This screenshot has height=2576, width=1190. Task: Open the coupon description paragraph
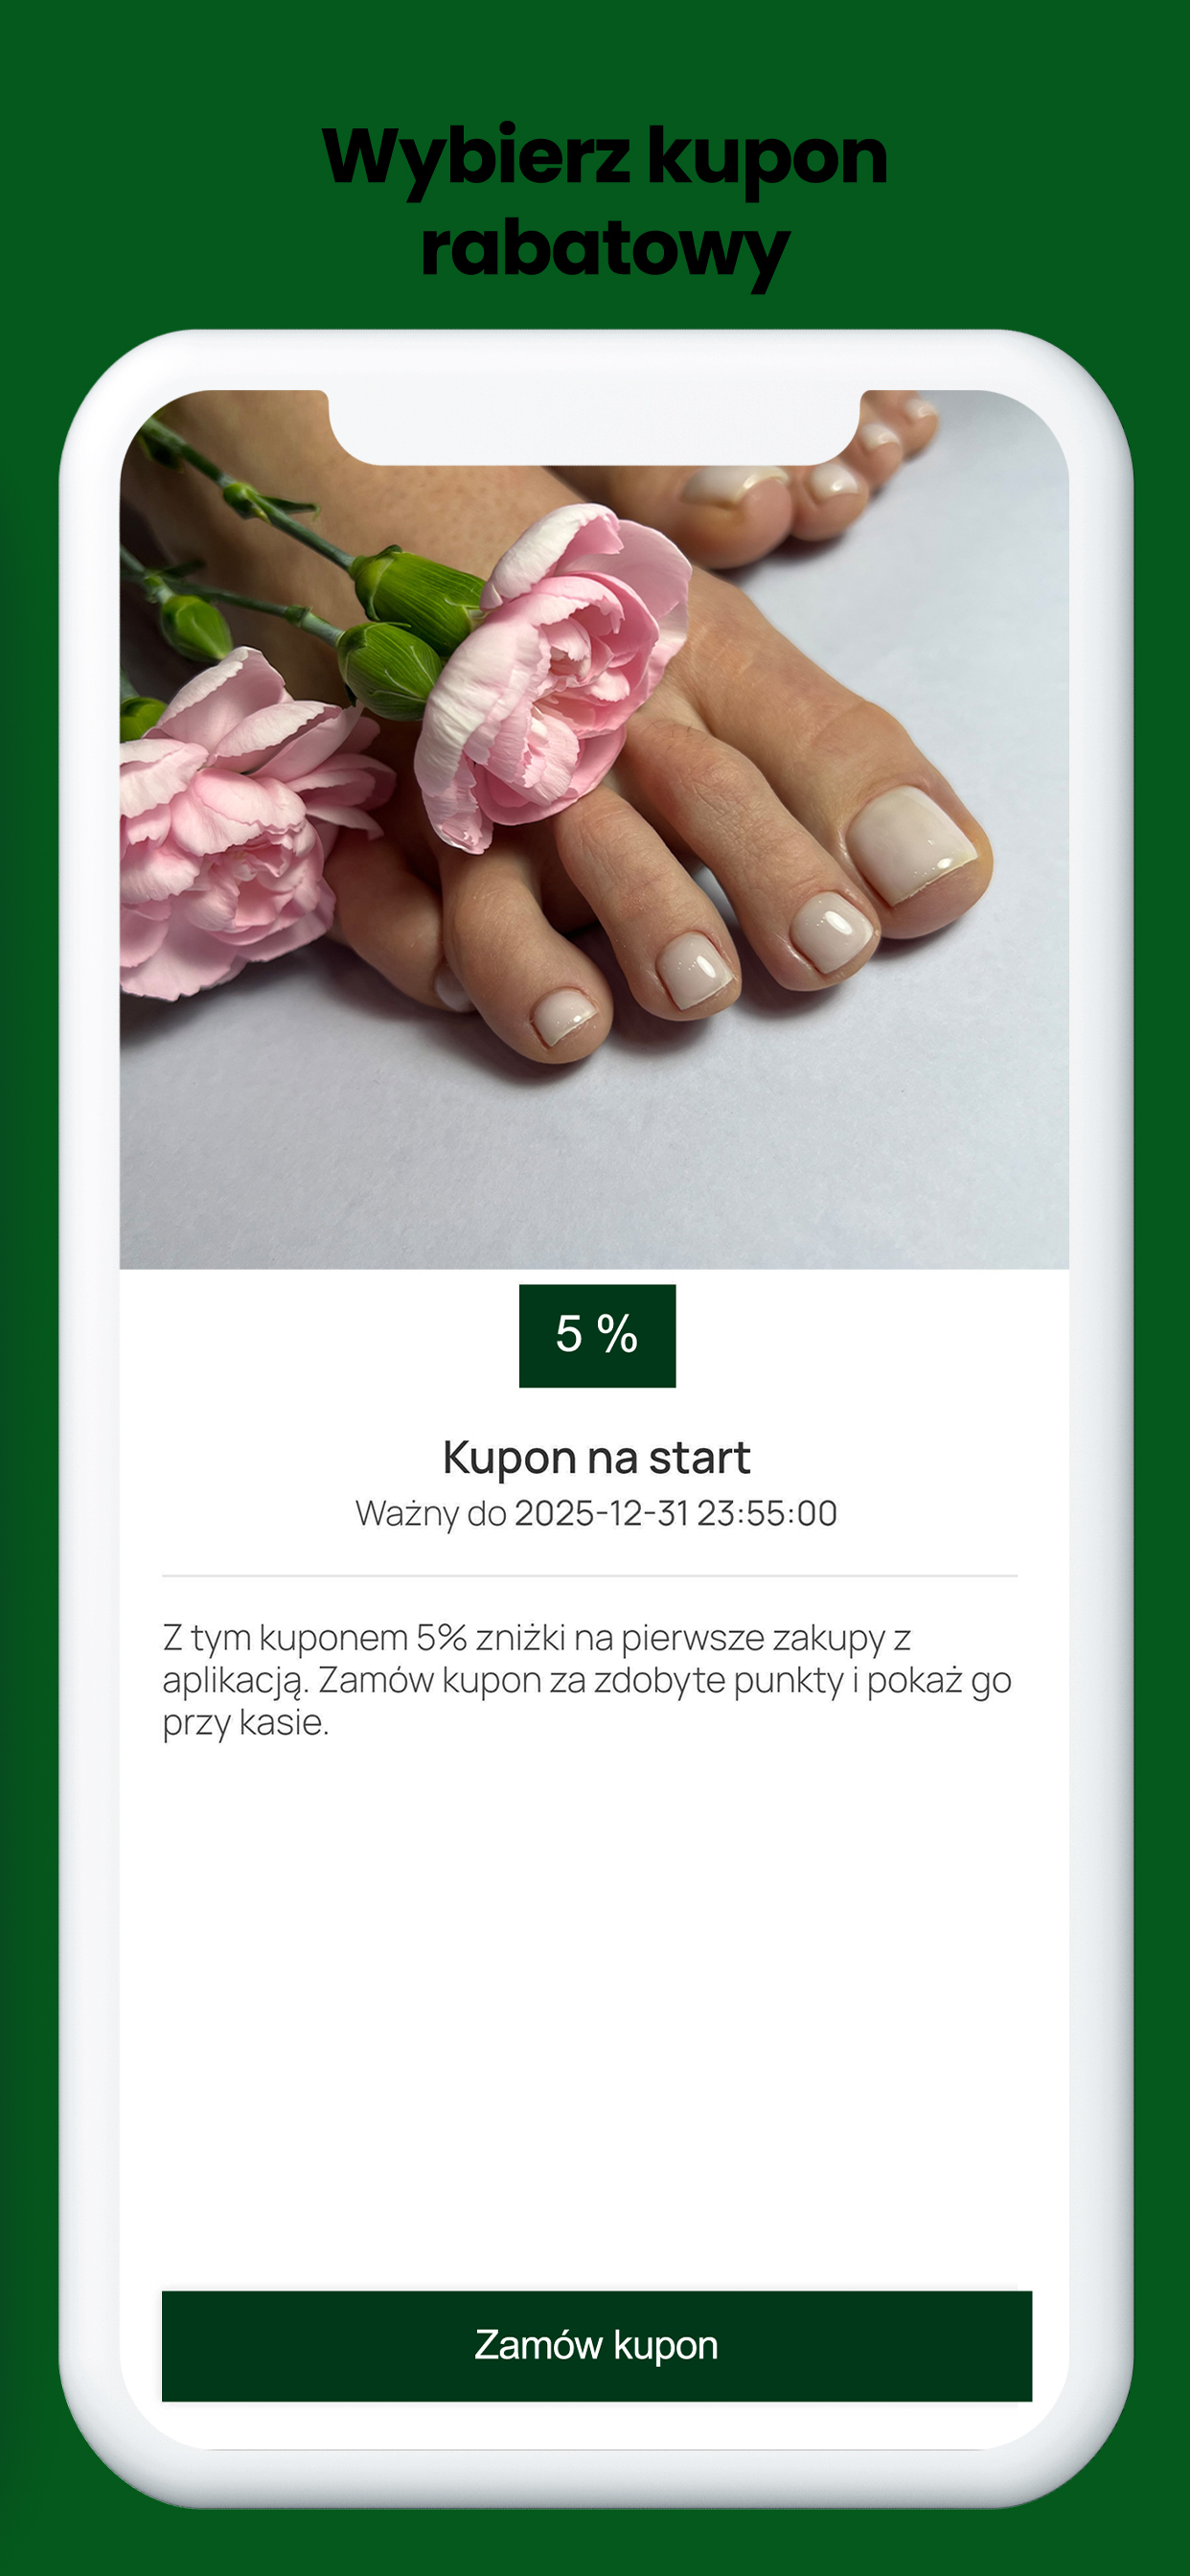tap(588, 1680)
